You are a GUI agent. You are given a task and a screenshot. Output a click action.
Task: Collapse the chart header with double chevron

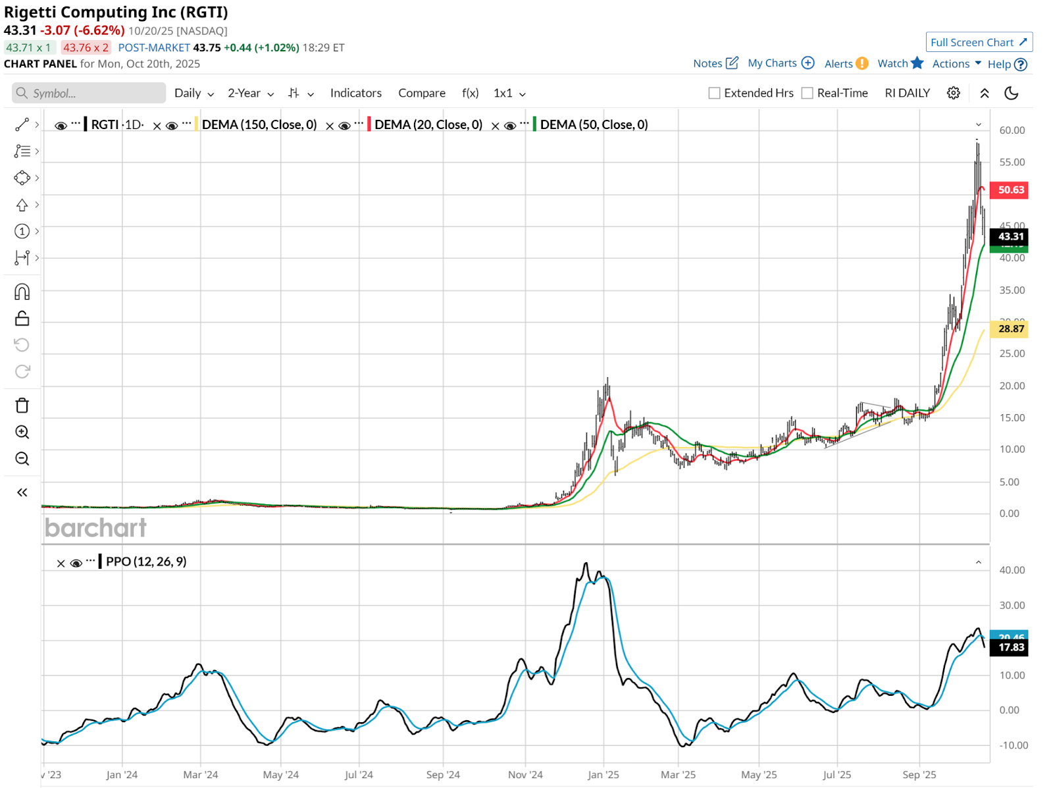pos(985,93)
